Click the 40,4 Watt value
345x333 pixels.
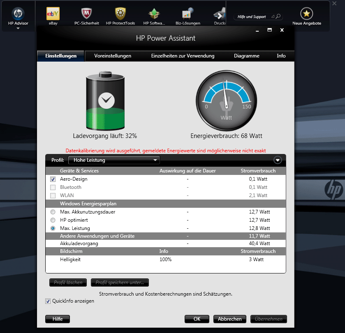click(259, 243)
